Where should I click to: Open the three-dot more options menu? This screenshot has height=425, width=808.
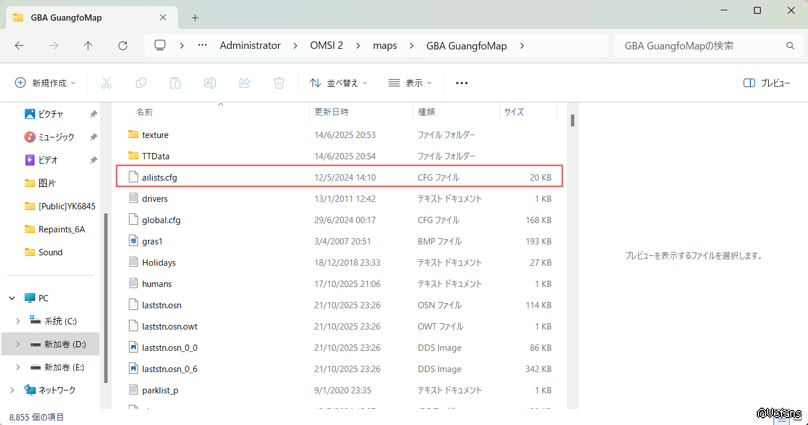pyautogui.click(x=462, y=83)
